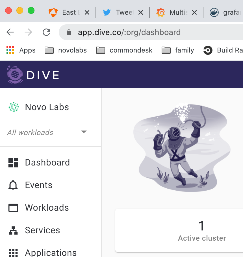243x257 pixels.
Task: Close the Multis tab
Action: [194, 12]
